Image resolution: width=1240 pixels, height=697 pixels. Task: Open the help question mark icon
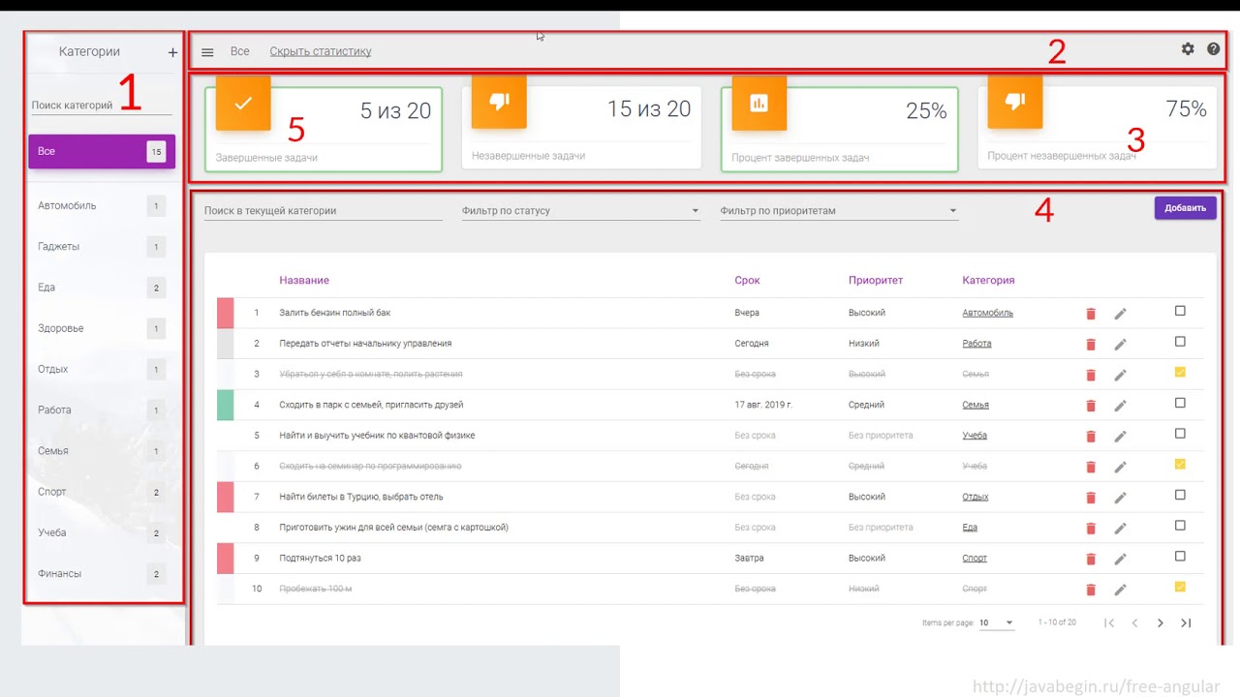click(1214, 48)
